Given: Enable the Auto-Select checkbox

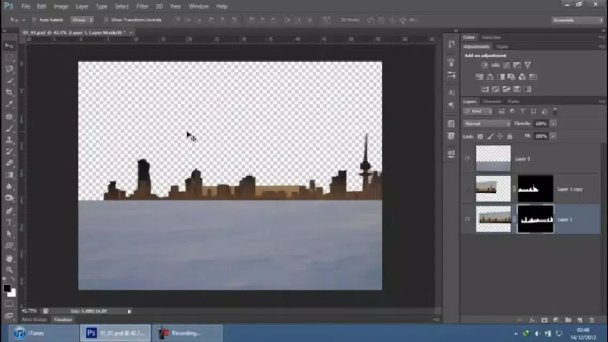Looking at the screenshot, I should point(34,20).
